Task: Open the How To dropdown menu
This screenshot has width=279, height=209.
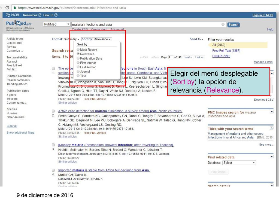Action: pos(50,15)
